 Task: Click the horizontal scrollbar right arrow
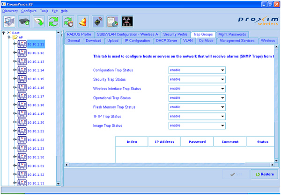(x=272, y=165)
